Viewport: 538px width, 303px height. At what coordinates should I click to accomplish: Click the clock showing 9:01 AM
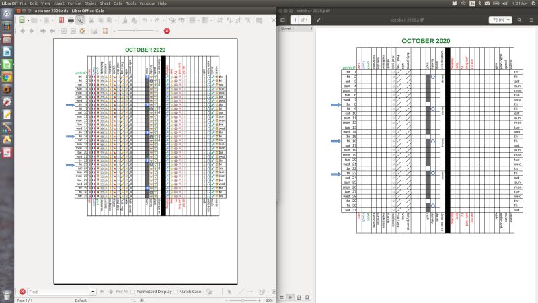pos(519,3)
